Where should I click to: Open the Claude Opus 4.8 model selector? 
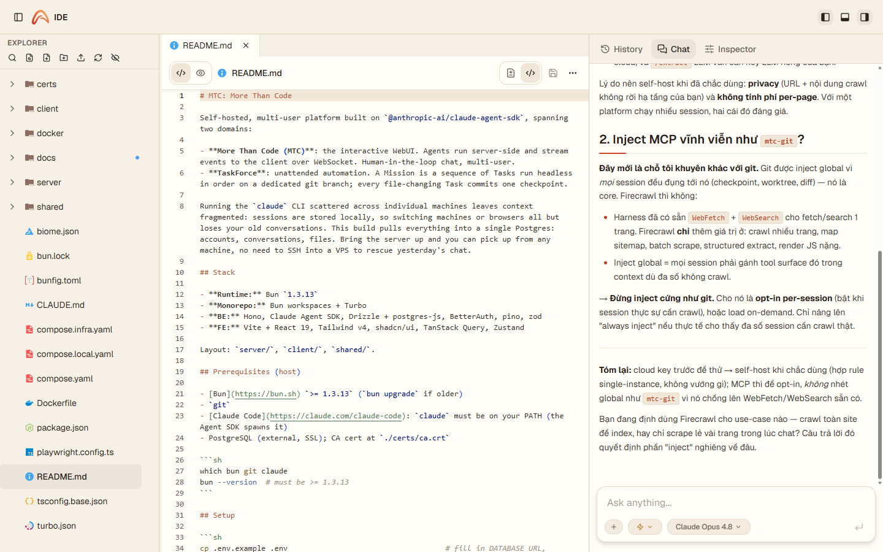click(708, 527)
